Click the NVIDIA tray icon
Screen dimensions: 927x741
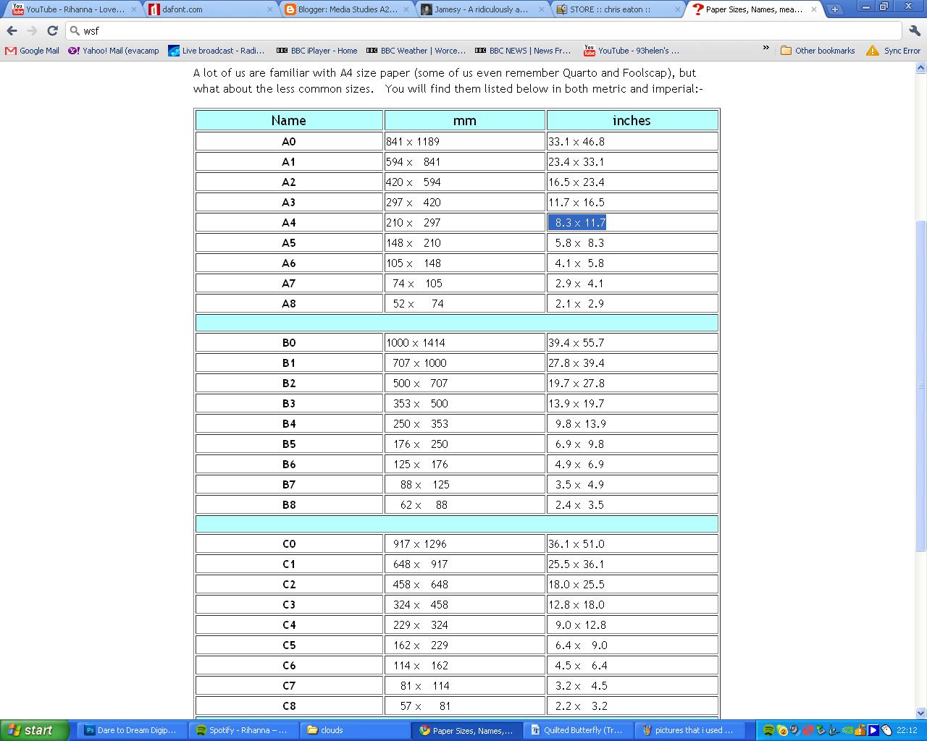pyautogui.click(x=847, y=730)
